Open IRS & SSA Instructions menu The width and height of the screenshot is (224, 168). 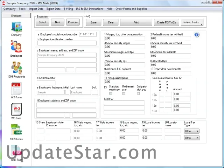[x=90, y=9]
